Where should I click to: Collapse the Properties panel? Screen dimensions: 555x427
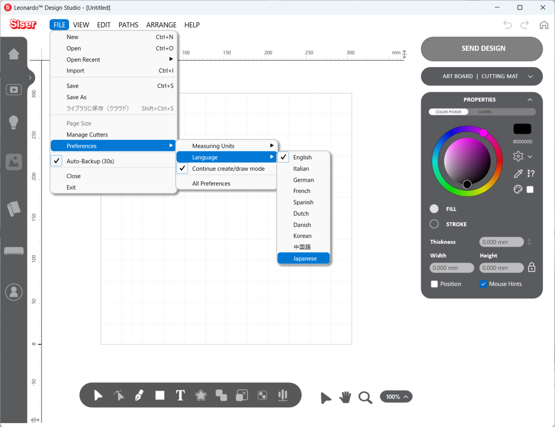tap(530, 100)
